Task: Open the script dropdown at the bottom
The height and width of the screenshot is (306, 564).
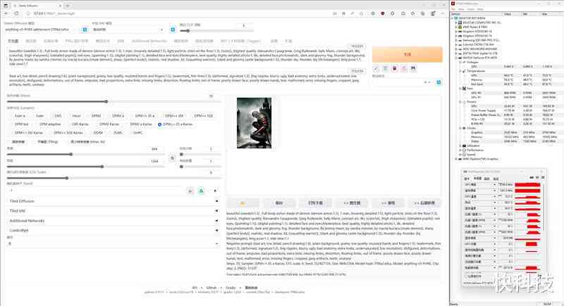Action: pyautogui.click(x=114, y=243)
